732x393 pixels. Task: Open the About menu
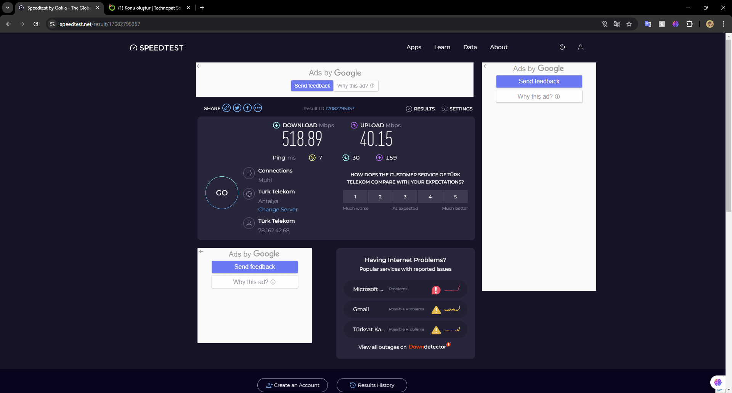point(499,47)
